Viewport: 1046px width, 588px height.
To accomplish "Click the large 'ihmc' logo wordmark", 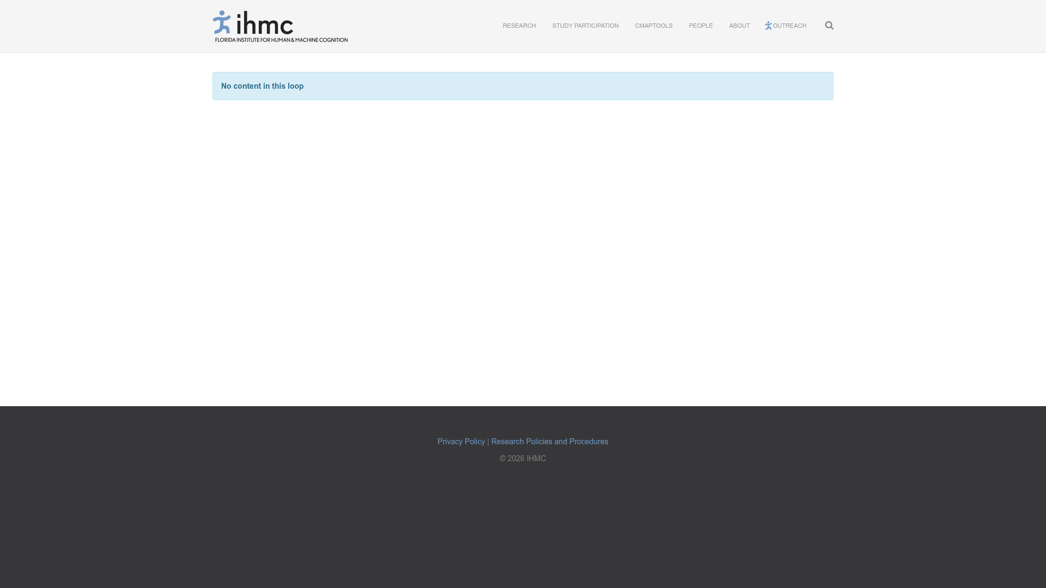I will (x=265, y=24).
